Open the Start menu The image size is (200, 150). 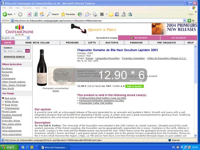[x=9, y=147]
